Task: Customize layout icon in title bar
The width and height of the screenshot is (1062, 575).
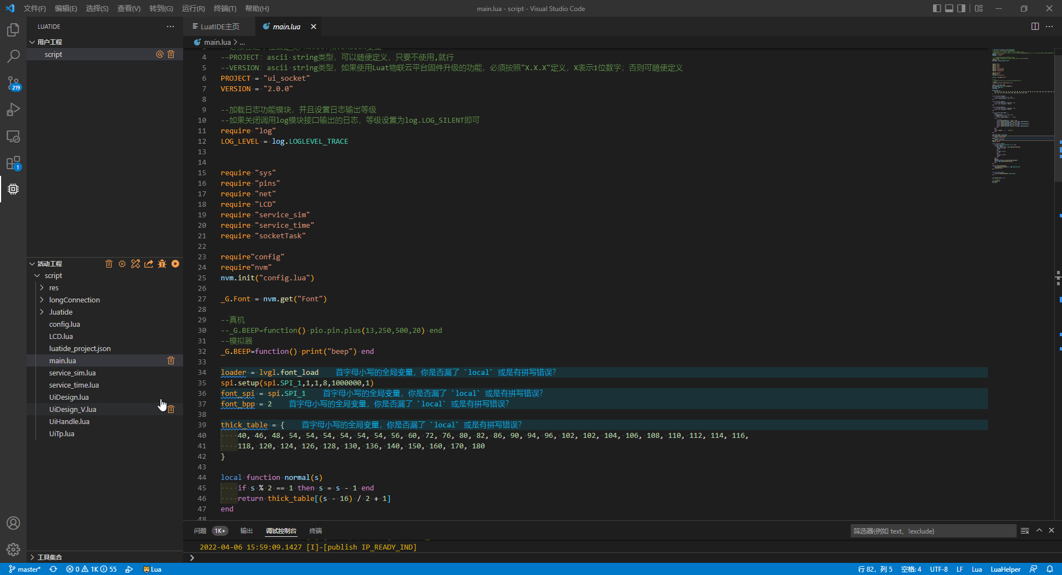Action: pyautogui.click(x=979, y=8)
